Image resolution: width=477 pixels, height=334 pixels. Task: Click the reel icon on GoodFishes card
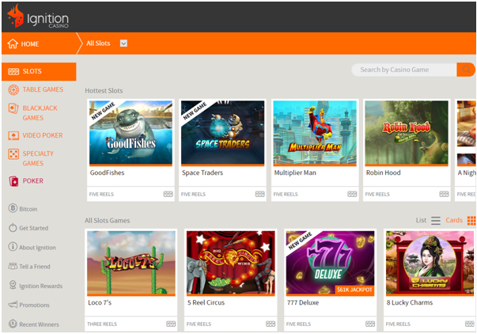(168, 194)
